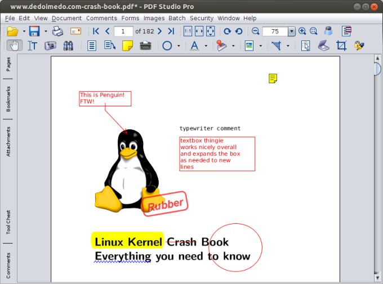Expand the text markup dropdown arrow
This screenshot has width=383, height=284.
coord(206,46)
